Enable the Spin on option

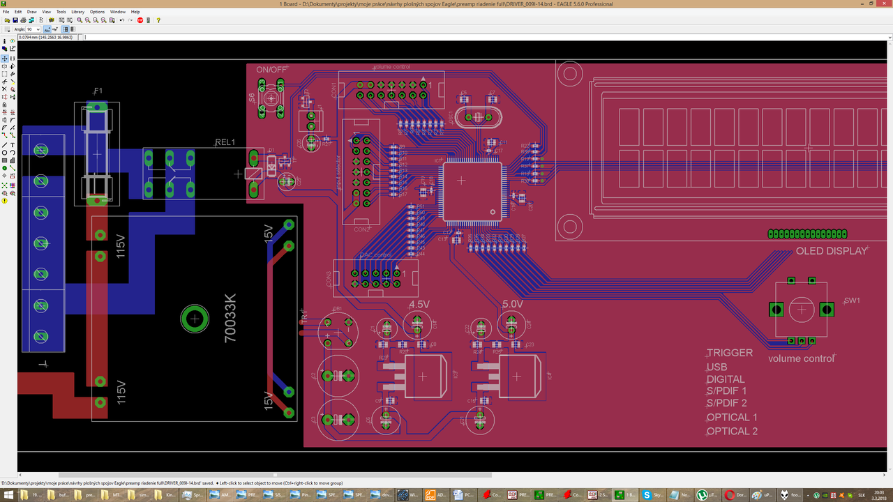click(x=55, y=29)
